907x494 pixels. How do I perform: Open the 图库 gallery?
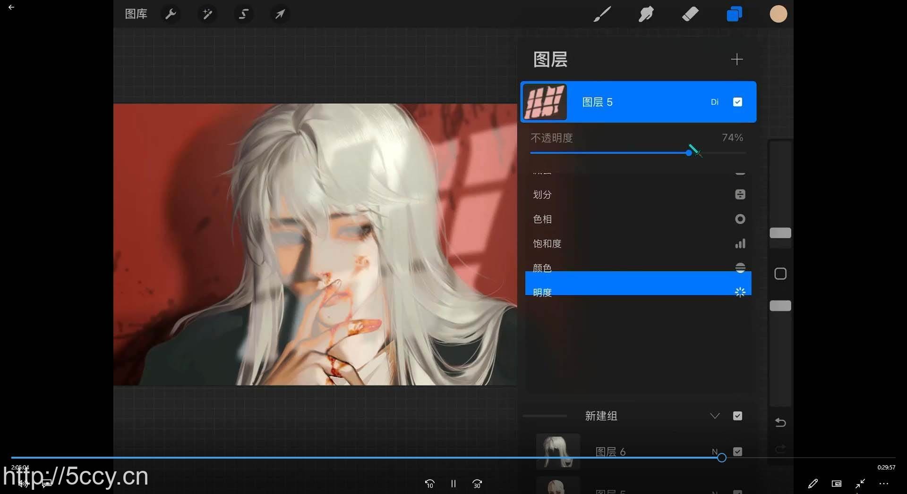[x=136, y=14]
